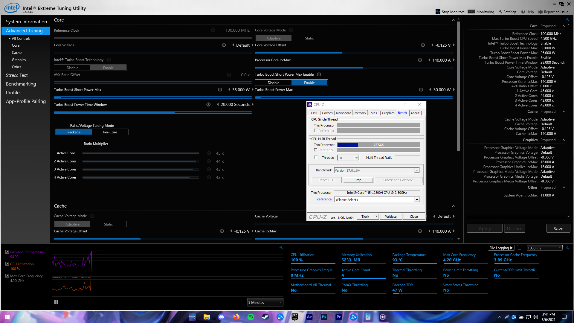Enable the Threads checkbox in CPU-Z

coord(316,158)
